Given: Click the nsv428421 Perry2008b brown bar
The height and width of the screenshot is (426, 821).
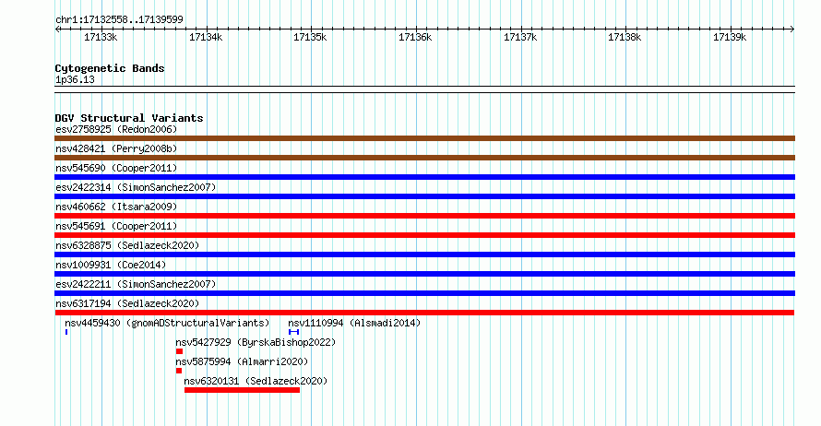Looking at the screenshot, I should 424,158.
